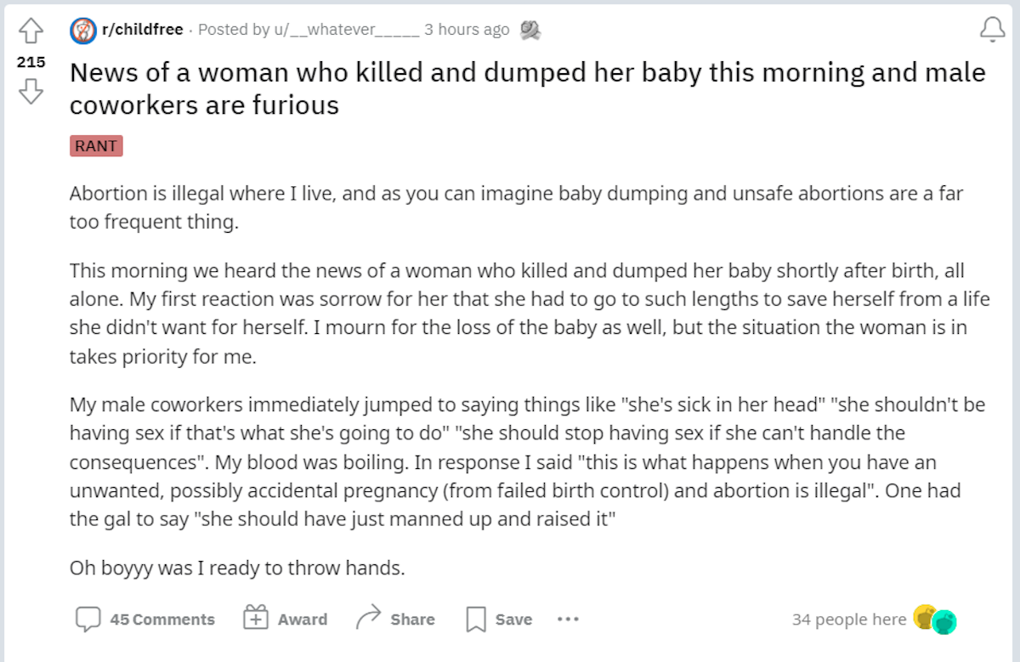This screenshot has height=662, width=1020.
Task: Click the "3 hours ago" timestamp
Action: [x=467, y=30]
